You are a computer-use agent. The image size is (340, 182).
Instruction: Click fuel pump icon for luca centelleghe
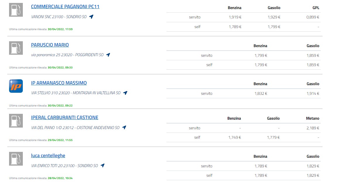click(16, 159)
